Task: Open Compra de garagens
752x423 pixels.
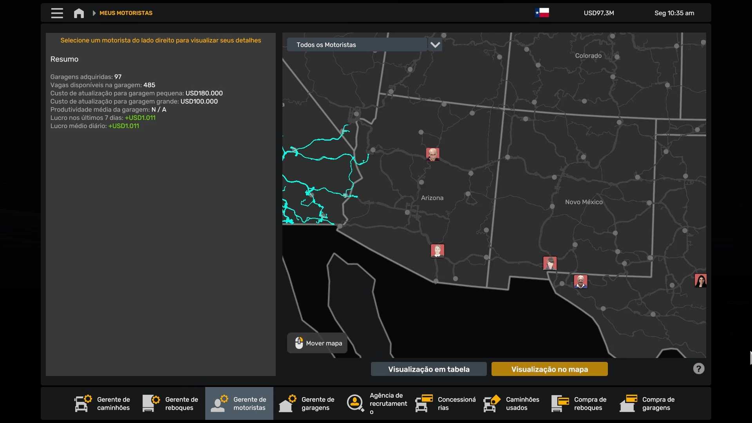Action: click(648, 403)
